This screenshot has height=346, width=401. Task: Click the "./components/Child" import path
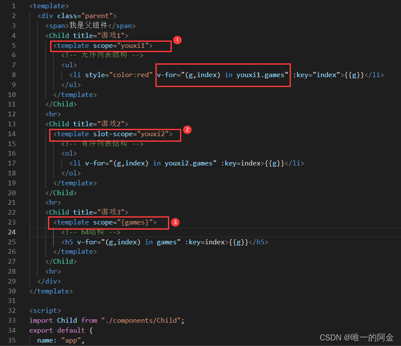141,321
